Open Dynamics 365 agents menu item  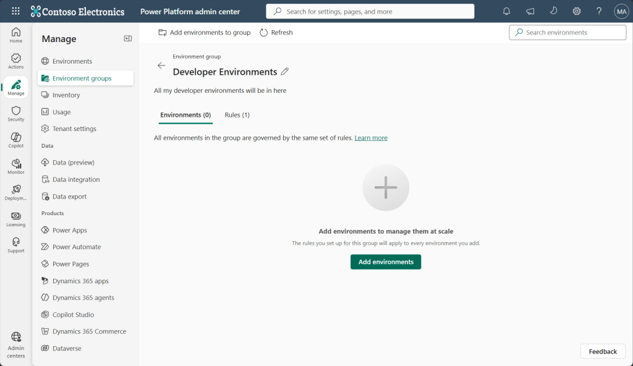(85, 297)
